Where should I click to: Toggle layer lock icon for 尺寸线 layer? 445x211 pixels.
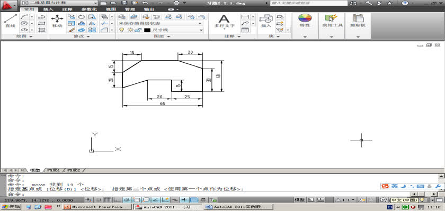coord(138,30)
